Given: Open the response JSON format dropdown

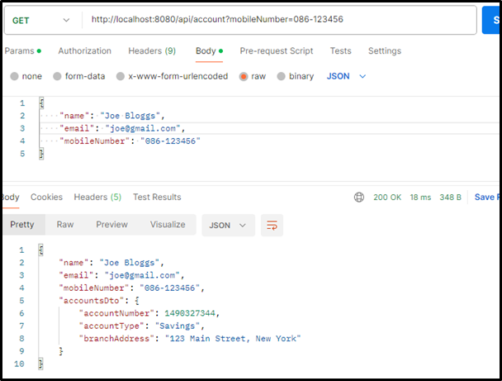Looking at the screenshot, I should [228, 226].
